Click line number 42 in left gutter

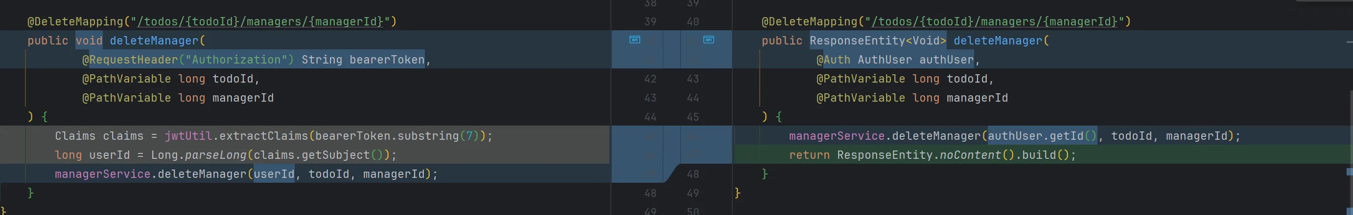(x=650, y=79)
